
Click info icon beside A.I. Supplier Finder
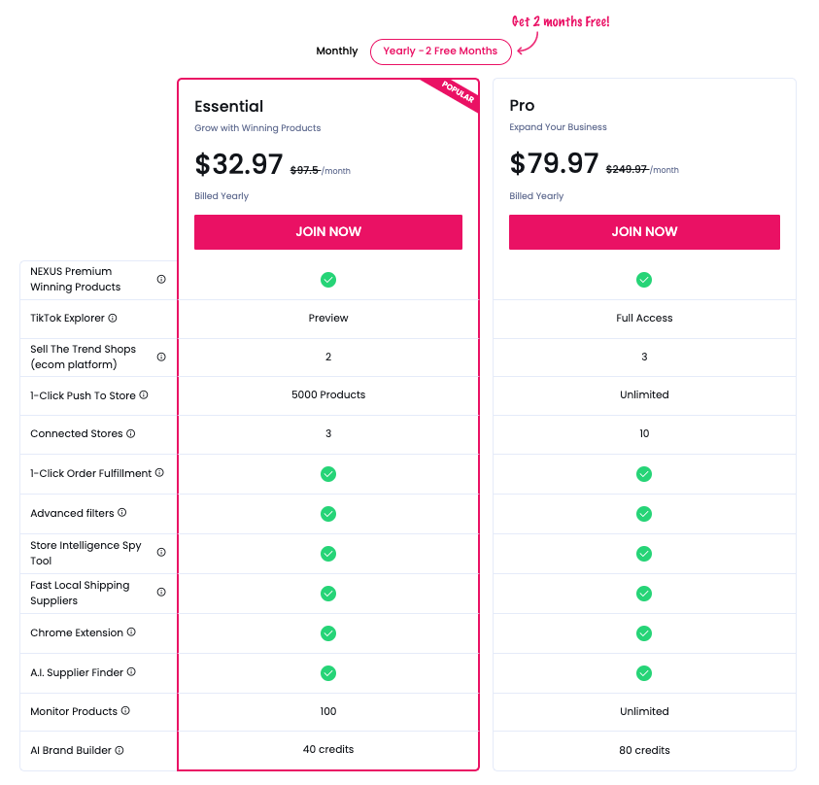click(x=131, y=672)
